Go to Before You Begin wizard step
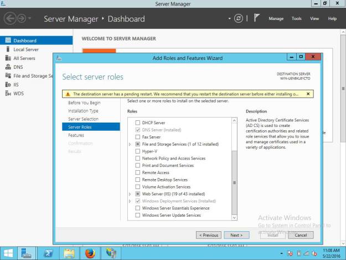Viewport: 346px width, 260px height. [x=84, y=103]
